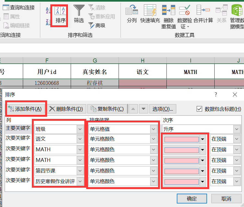Click Reapply filter (重新应用)
This screenshot has height=207, width=244.
point(102,17)
